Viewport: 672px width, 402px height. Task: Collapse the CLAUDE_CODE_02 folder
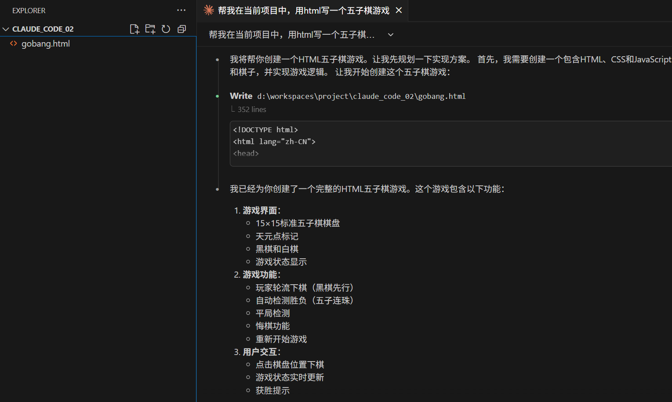tap(6, 29)
